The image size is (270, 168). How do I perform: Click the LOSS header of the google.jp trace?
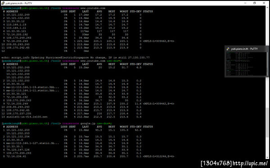click(64, 127)
